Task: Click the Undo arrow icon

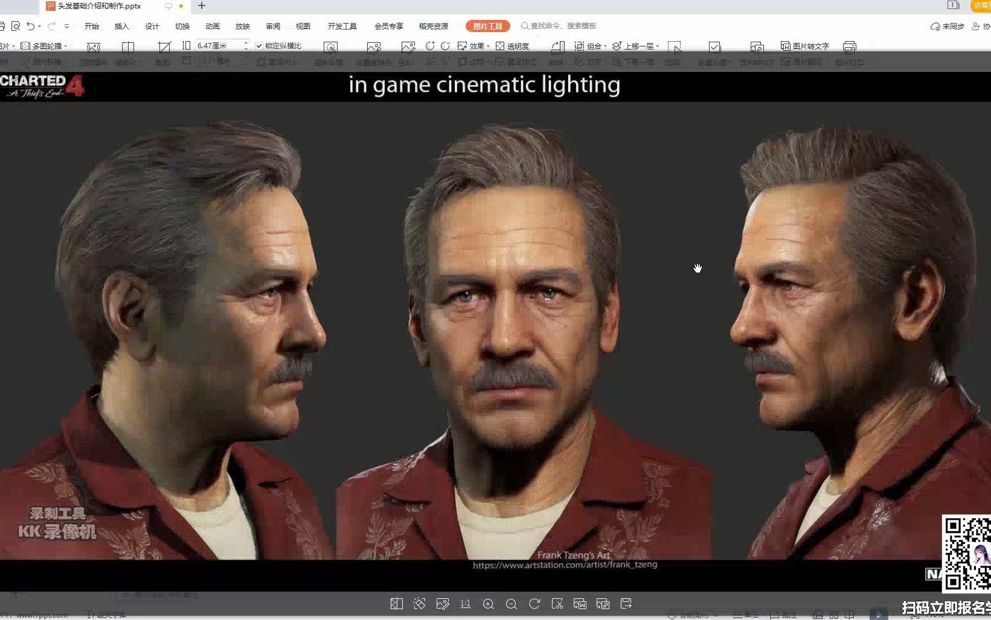Action: click(x=30, y=26)
